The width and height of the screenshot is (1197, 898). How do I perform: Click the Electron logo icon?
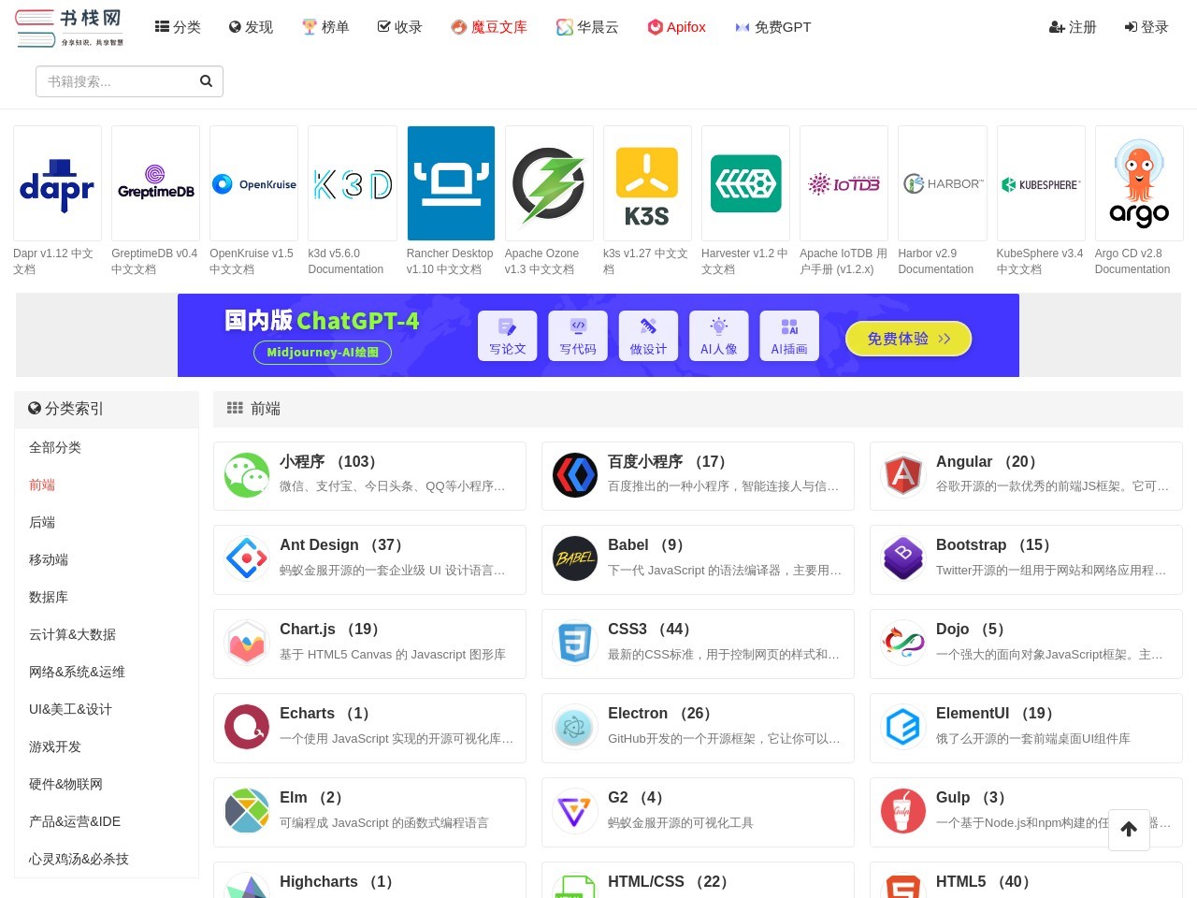pyautogui.click(x=574, y=727)
